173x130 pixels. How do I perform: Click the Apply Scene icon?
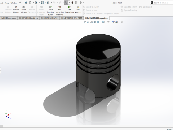[117, 22]
